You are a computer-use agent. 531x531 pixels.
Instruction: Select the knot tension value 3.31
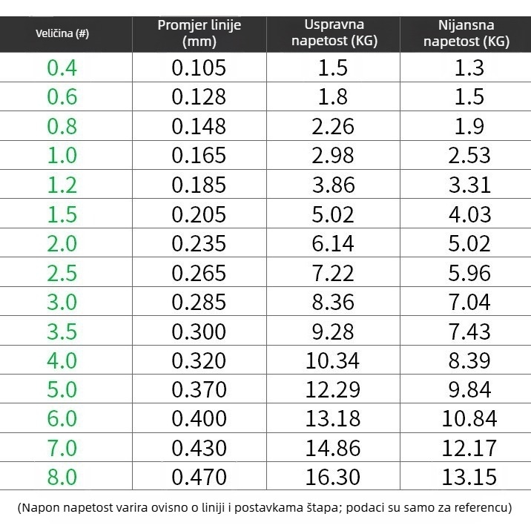click(469, 185)
